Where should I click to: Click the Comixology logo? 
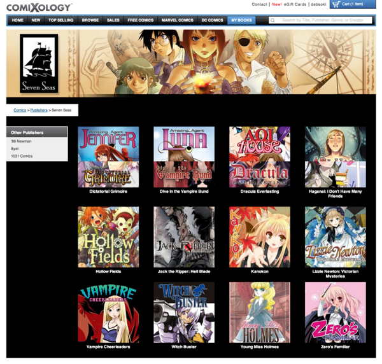(x=39, y=6)
